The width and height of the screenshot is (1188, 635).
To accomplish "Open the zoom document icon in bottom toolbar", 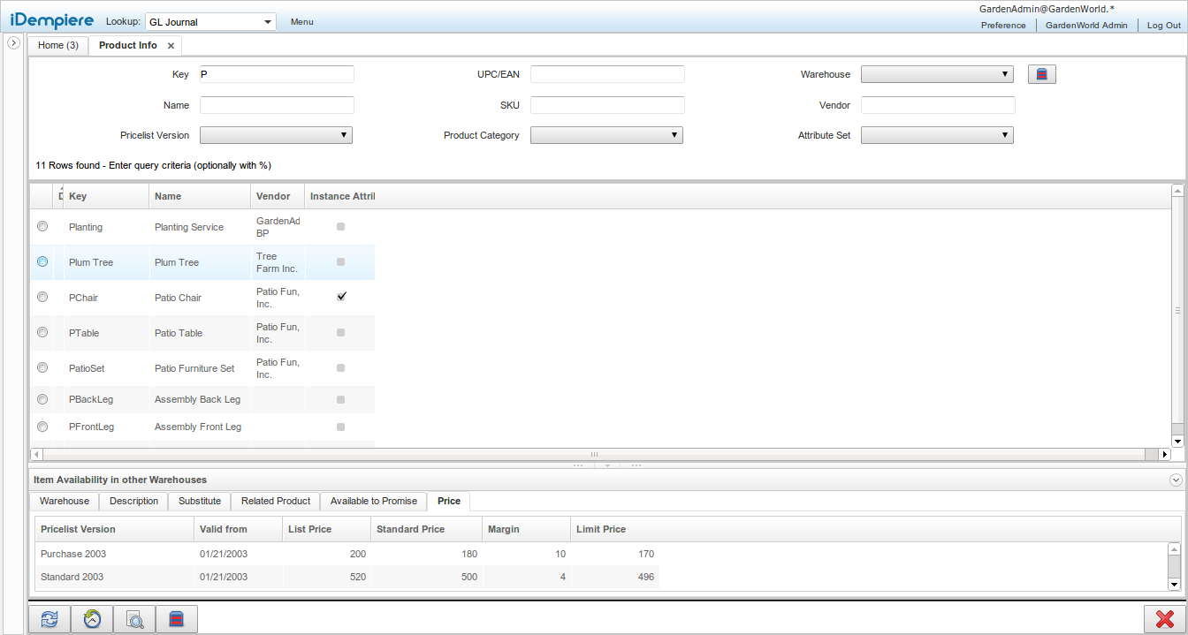I will tap(133, 618).
